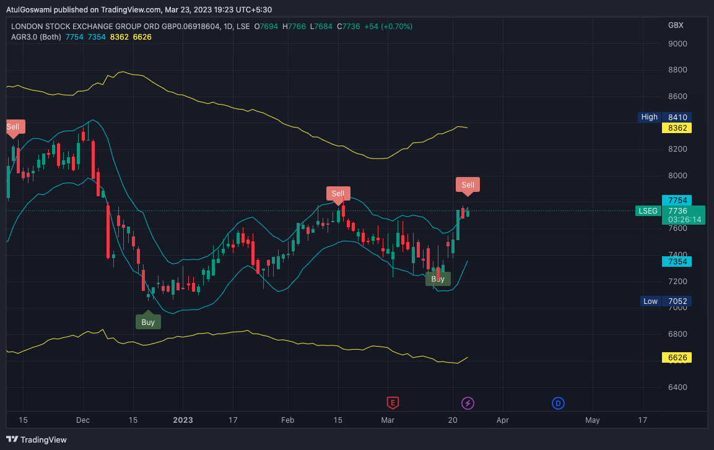Click the Buy label near mid-March
Viewport: 714px width, 450px height.
click(x=438, y=279)
